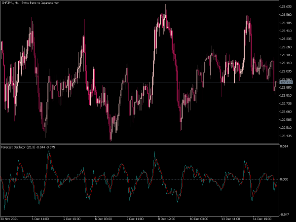Click the 123.485 price scale label

(286, 23)
